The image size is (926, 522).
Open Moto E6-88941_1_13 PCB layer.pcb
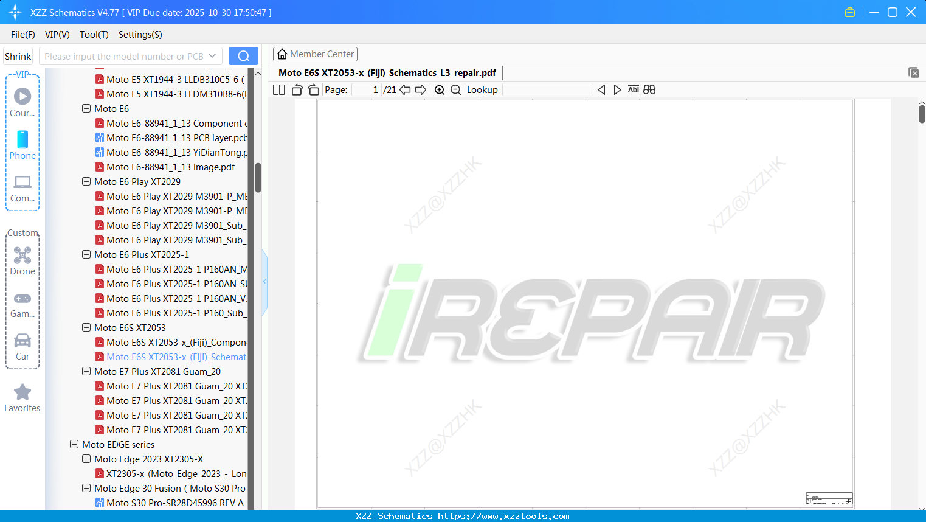171,138
